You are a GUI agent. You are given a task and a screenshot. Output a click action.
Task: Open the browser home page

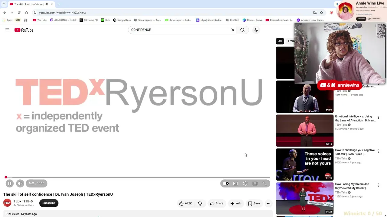click(26, 13)
